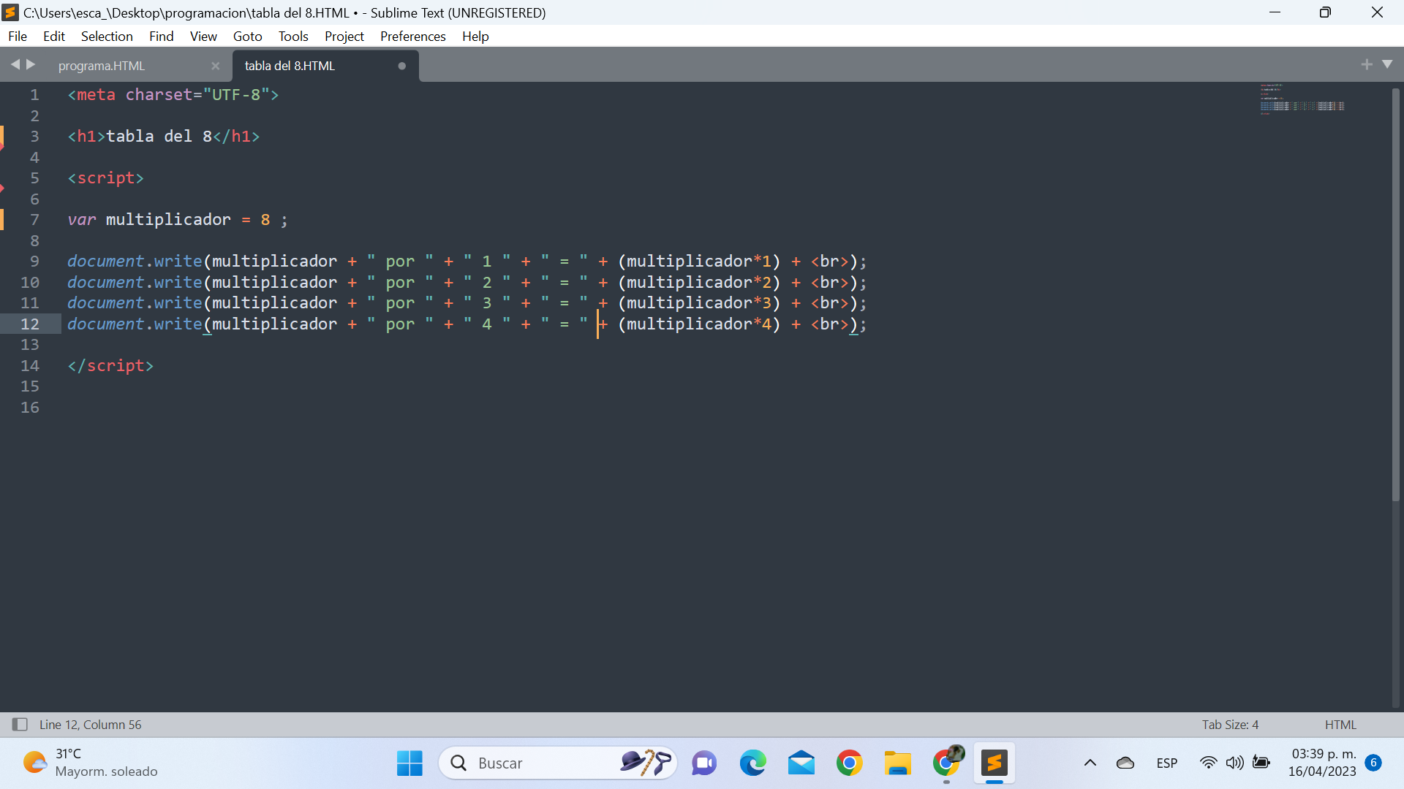Click the minimap code preview
The image size is (1404, 789).
pyautogui.click(x=1302, y=98)
